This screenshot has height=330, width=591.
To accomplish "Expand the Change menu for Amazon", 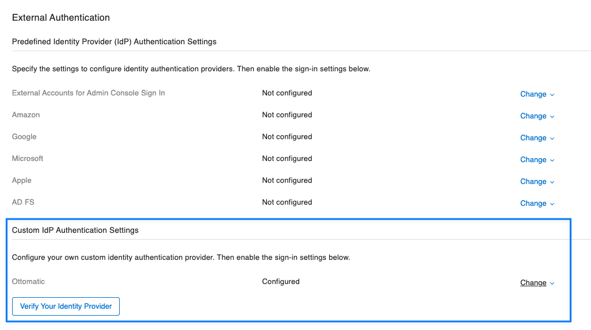I will (x=536, y=116).
